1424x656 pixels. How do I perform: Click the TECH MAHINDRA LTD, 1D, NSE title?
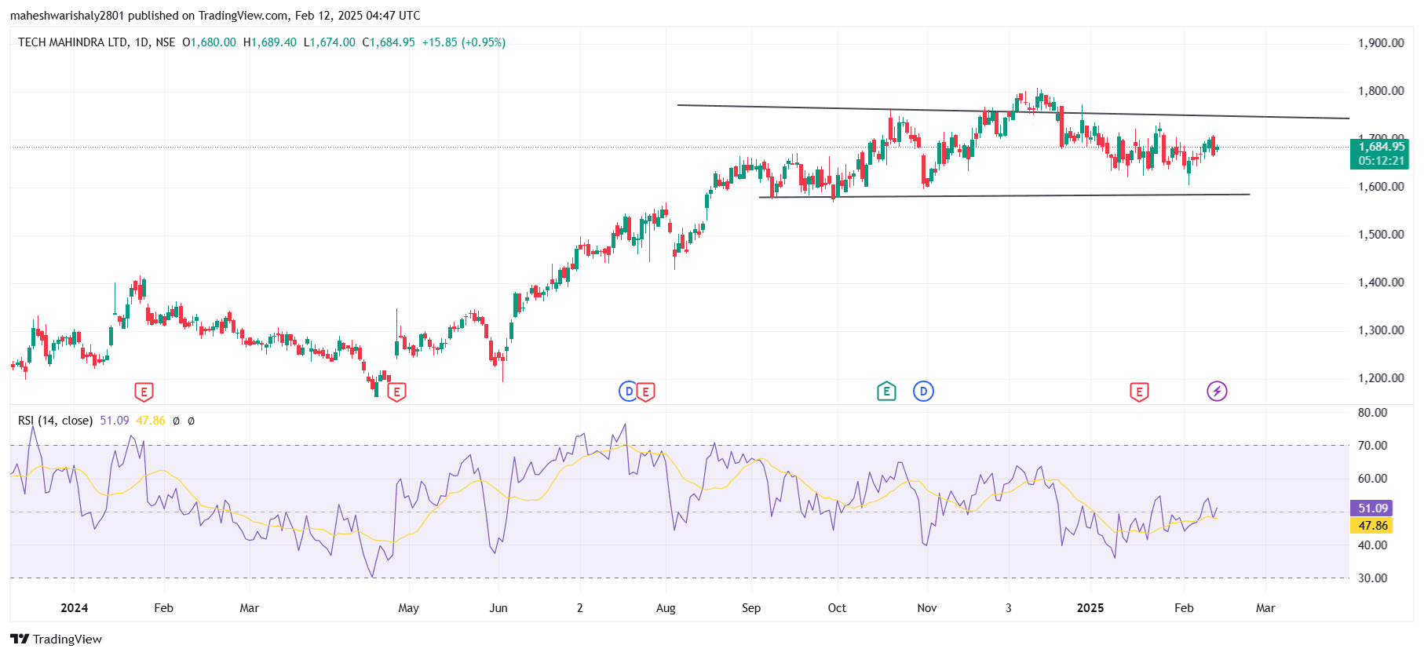pos(97,42)
